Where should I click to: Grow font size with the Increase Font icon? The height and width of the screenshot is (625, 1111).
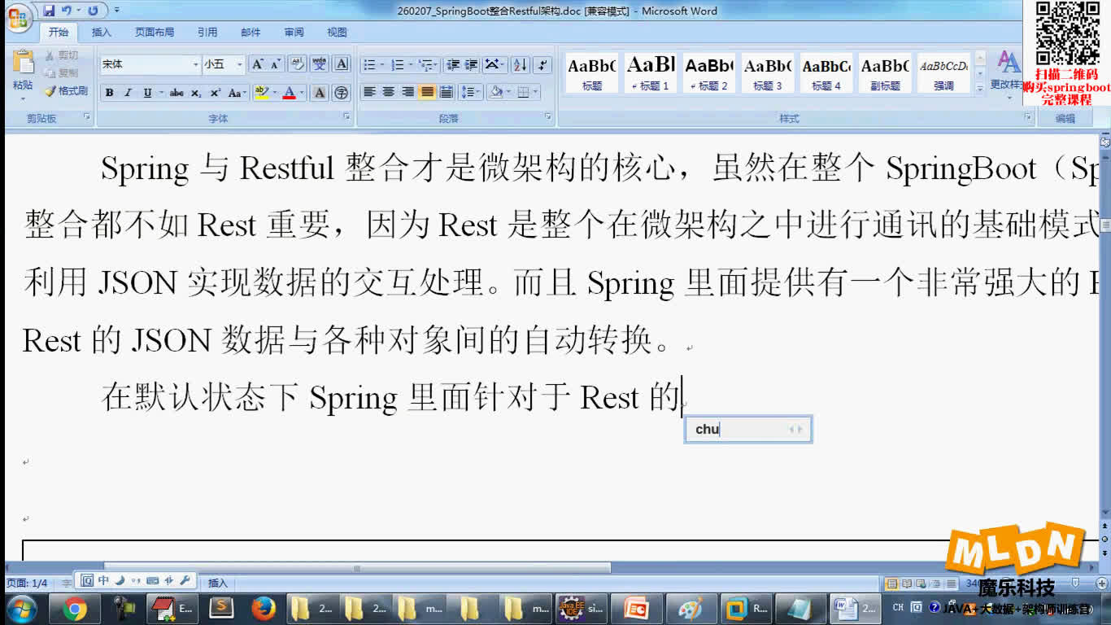tap(257, 63)
